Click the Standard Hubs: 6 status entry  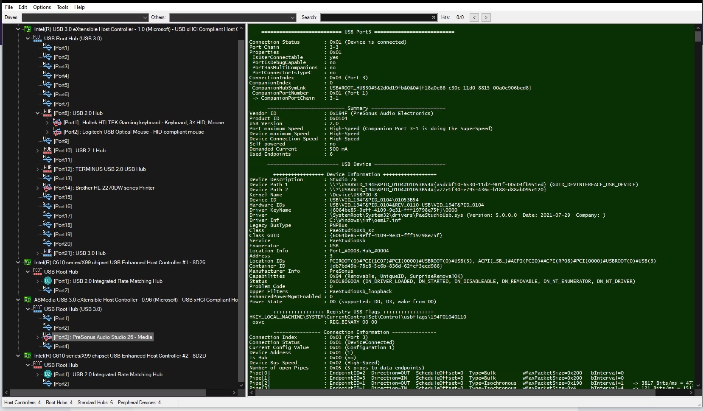pos(95,403)
